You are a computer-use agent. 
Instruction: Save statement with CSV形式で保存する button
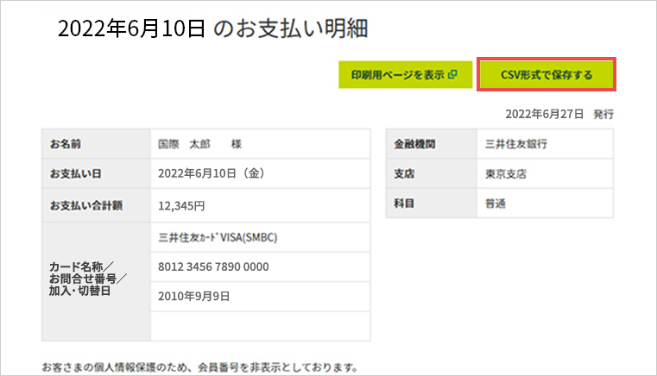point(546,75)
